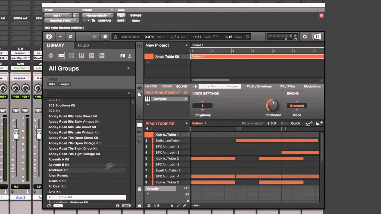Select the channel properties icon left of MASTER

(139, 88)
